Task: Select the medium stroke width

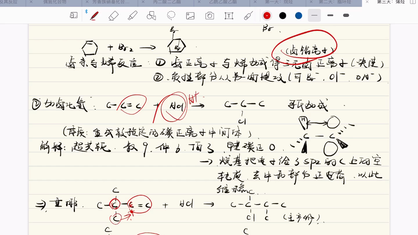Action: point(330,15)
